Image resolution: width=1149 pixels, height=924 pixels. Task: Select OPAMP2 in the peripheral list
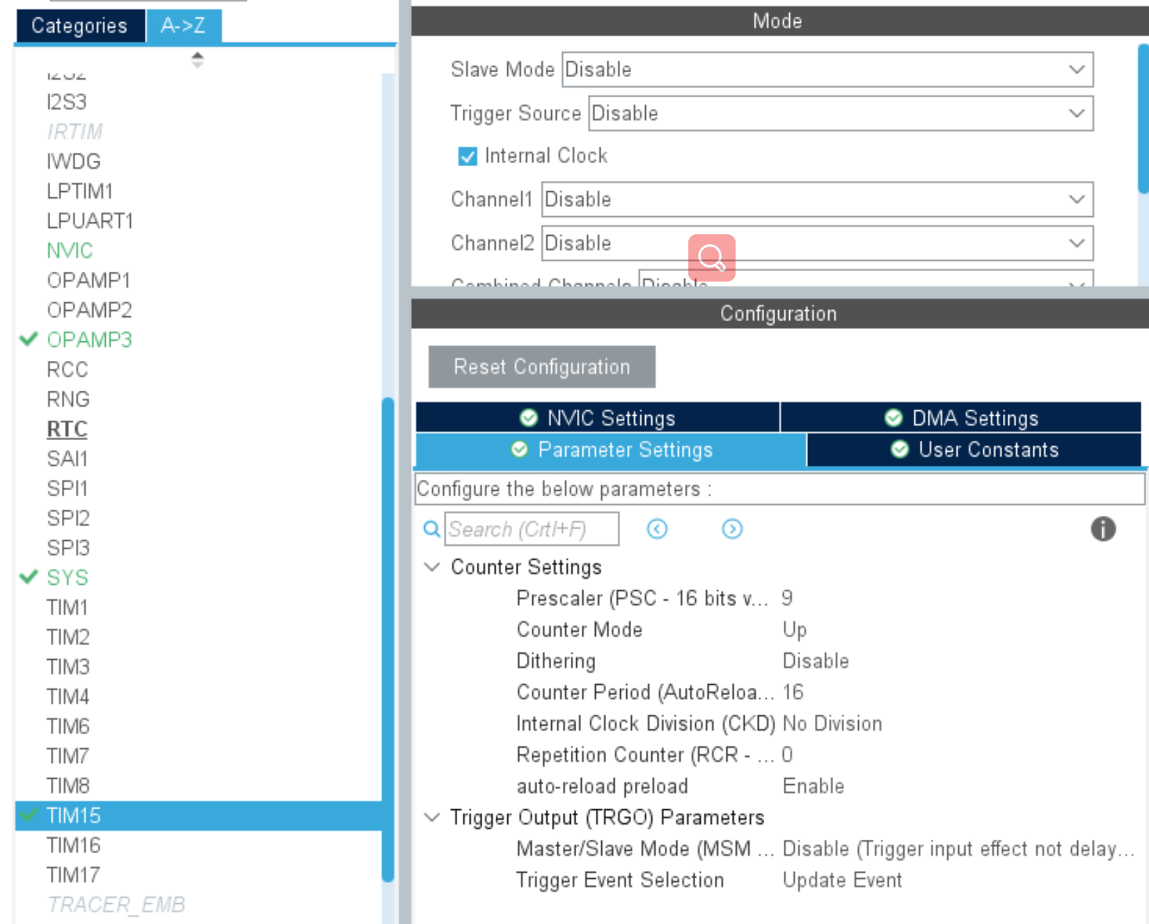[x=89, y=310]
